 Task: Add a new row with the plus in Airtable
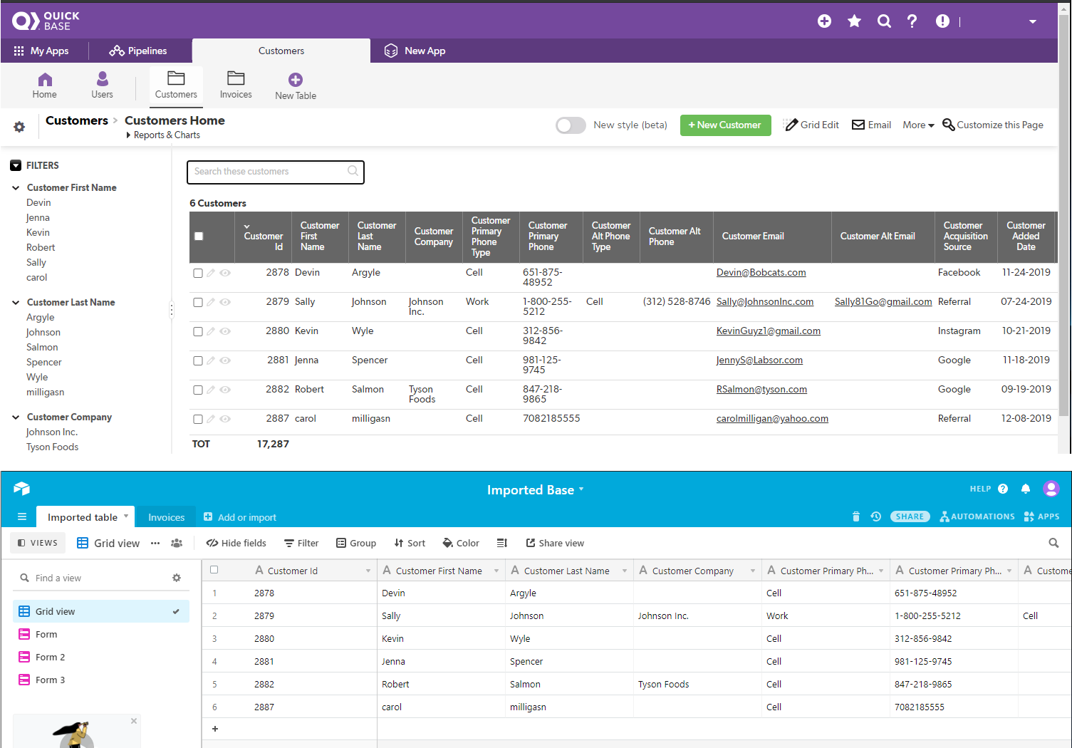tap(215, 729)
